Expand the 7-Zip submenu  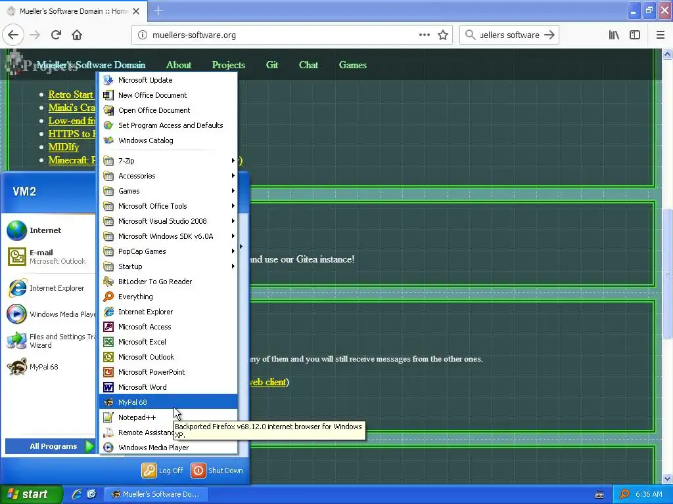[169, 161]
